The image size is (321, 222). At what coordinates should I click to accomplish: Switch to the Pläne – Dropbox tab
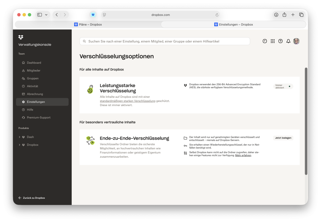[88, 24]
